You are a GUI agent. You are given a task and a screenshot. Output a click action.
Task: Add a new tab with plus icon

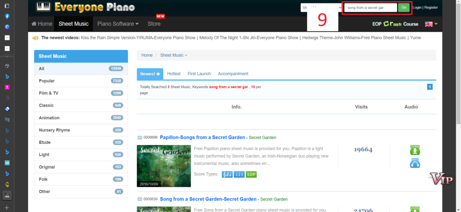coord(7,207)
